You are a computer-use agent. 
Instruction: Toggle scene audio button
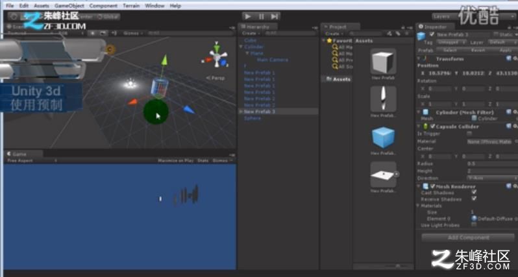click(114, 33)
